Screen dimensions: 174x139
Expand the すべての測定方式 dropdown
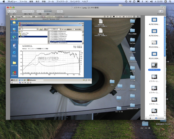pos(60,29)
